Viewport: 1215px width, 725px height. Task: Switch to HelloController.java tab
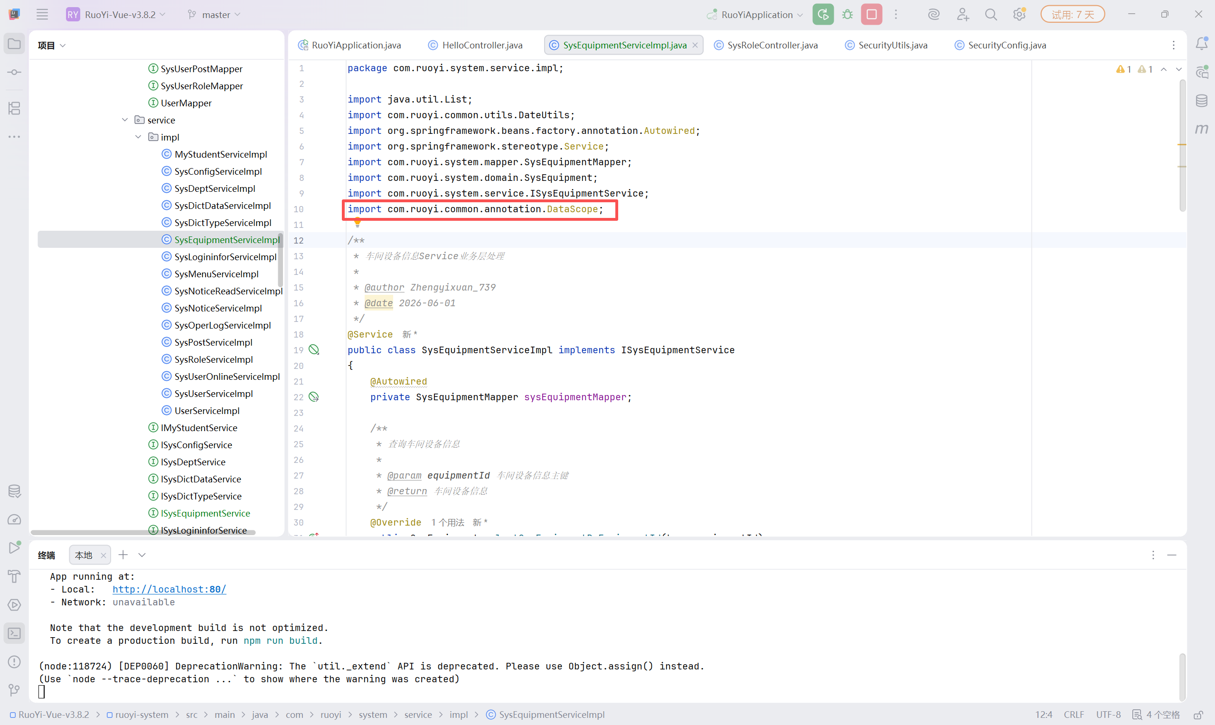(x=475, y=45)
